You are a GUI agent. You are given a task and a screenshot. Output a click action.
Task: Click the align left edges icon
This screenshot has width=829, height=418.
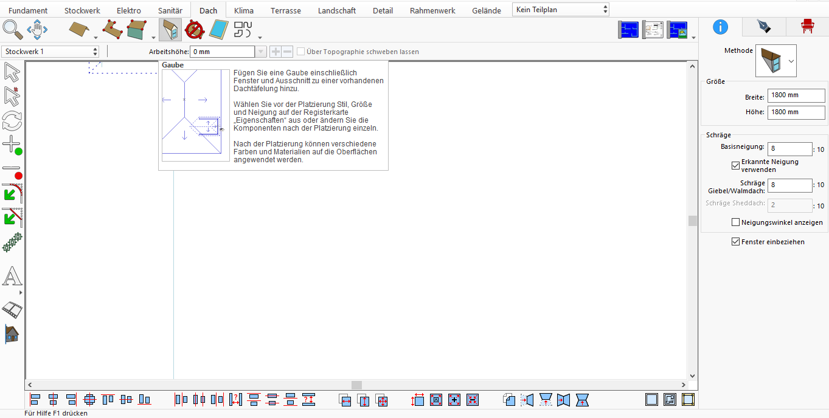[x=35, y=400]
